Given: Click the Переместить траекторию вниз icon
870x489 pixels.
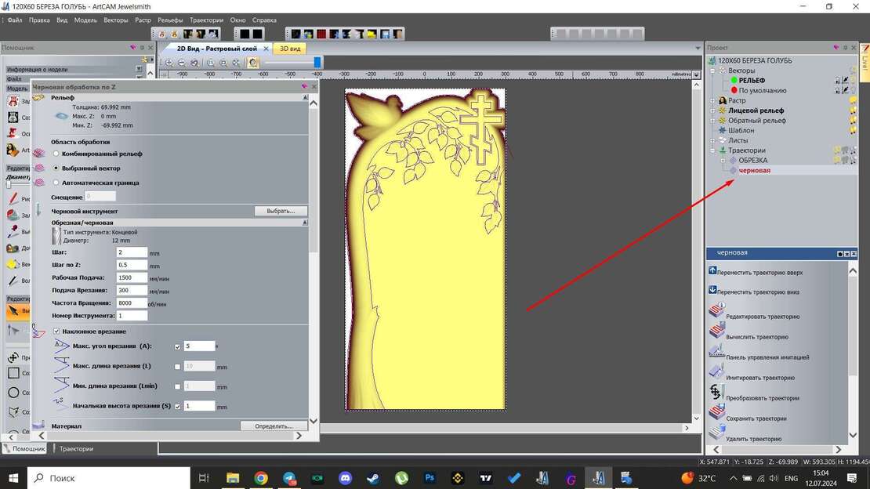Looking at the screenshot, I should (714, 290).
